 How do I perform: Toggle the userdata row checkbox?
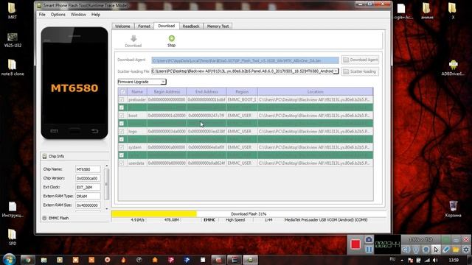click(x=122, y=163)
